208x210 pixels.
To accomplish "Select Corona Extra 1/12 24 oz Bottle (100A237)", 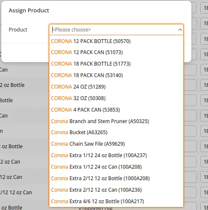I will [x=116, y=155].
